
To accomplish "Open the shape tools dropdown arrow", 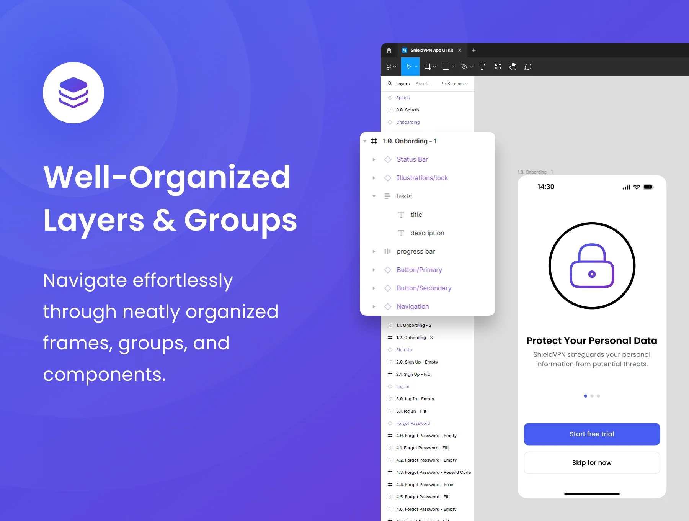I will tap(453, 67).
